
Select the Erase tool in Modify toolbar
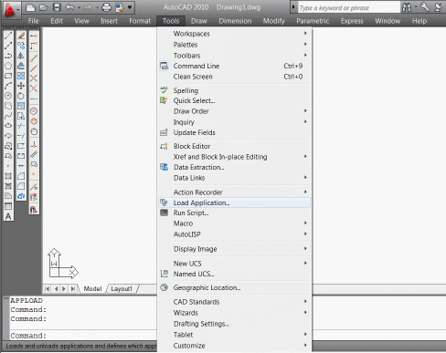pos(21,36)
